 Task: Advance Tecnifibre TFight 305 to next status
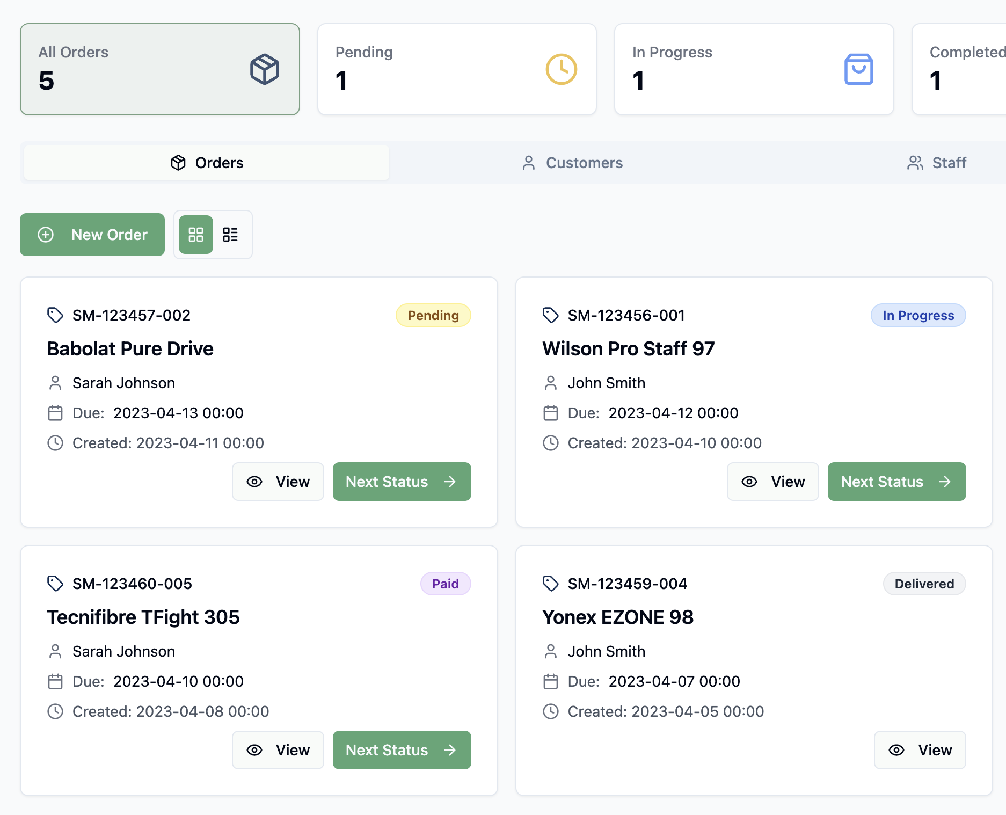point(402,750)
